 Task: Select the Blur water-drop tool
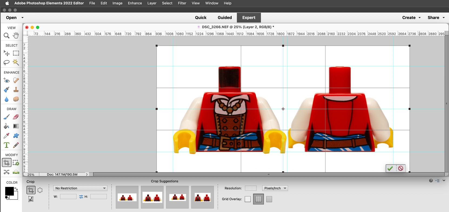[6, 99]
